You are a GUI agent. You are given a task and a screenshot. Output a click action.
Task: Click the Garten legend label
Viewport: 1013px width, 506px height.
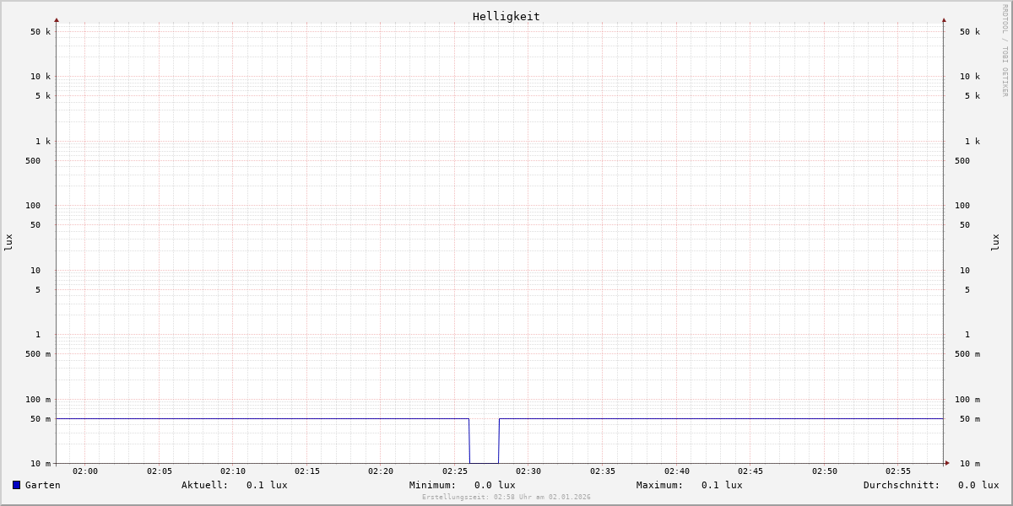pyautogui.click(x=42, y=485)
